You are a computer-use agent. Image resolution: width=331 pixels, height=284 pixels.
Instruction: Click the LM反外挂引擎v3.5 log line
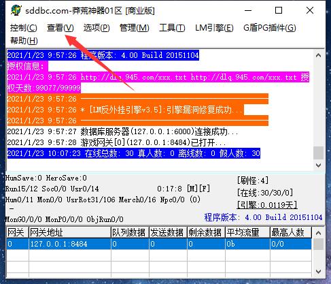pos(126,110)
